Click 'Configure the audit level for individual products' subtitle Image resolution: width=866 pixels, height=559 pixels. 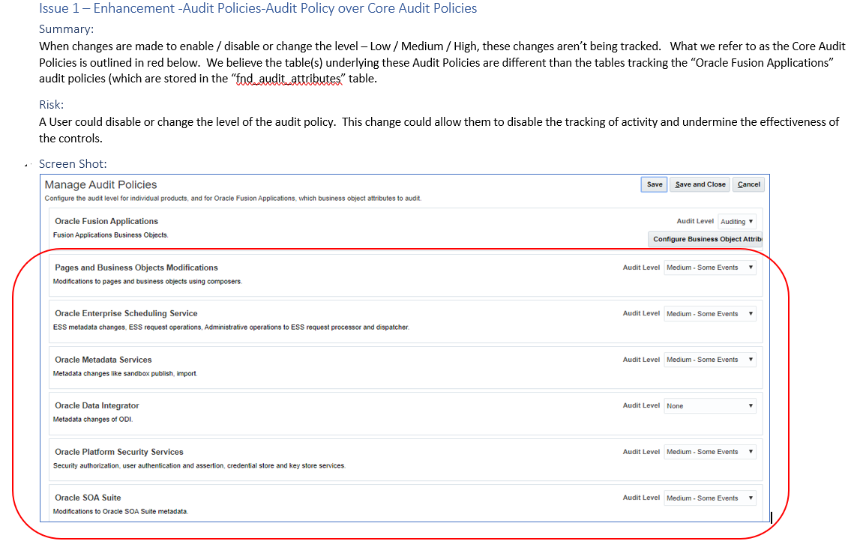click(x=232, y=198)
